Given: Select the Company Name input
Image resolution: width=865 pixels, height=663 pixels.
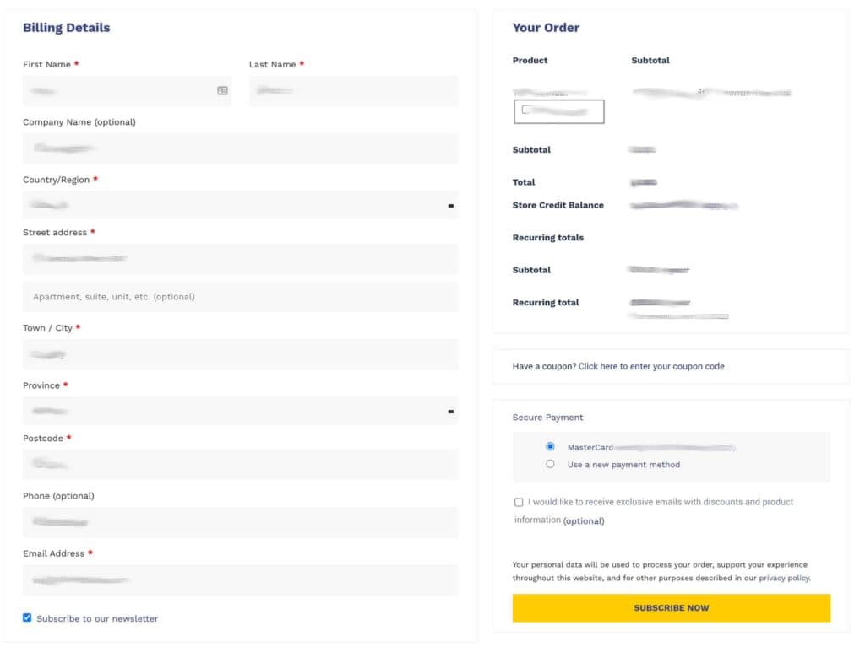Looking at the screenshot, I should click(240, 148).
